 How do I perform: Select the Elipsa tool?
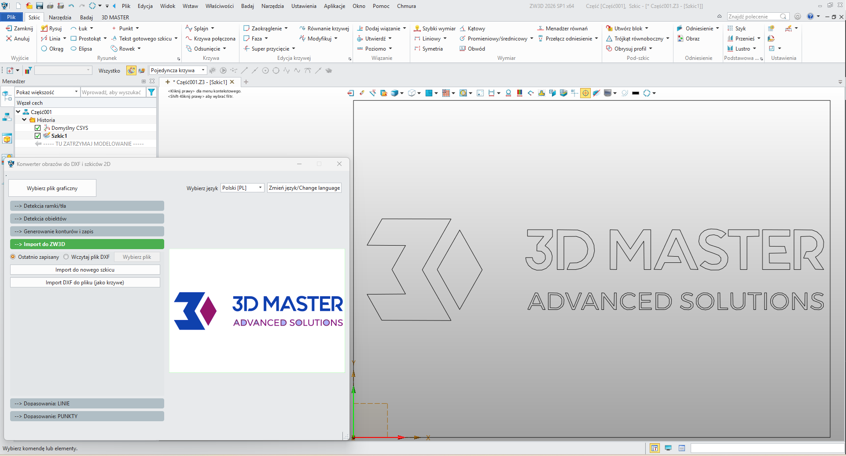point(81,49)
